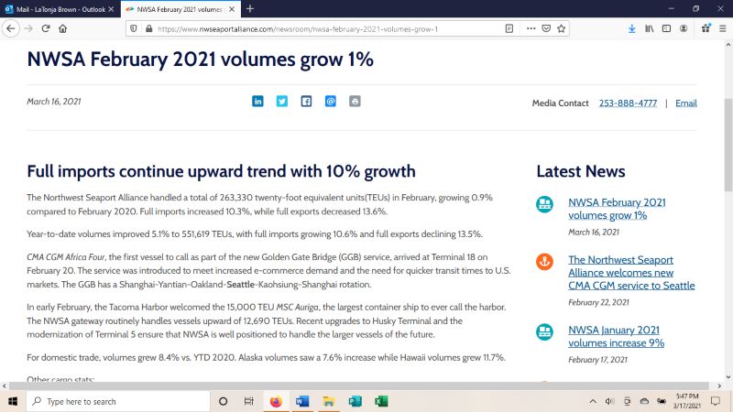Open the taskbar clock and date
The width and height of the screenshot is (733, 412).
point(686,401)
